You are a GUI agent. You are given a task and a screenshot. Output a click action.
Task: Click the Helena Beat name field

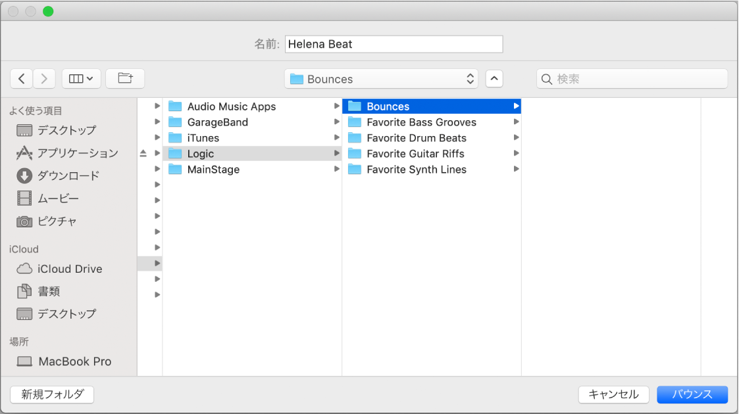pos(394,44)
